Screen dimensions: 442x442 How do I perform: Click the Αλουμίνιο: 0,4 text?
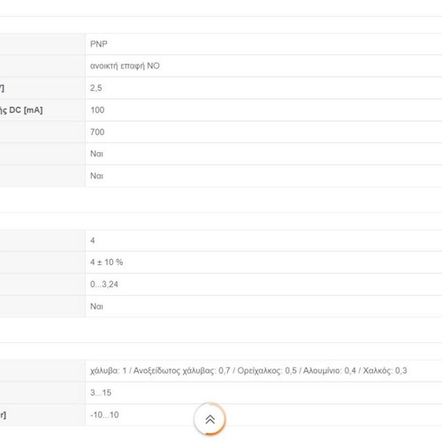330,370
